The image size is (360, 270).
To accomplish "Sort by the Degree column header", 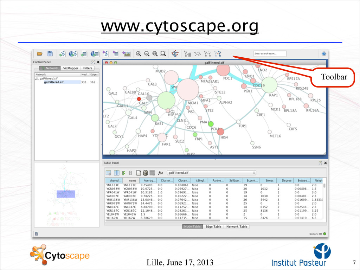I will click(x=285, y=180).
